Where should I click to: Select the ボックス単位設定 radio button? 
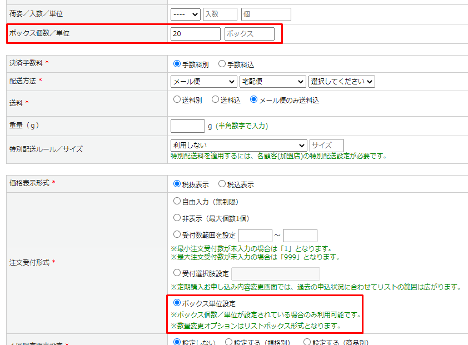click(177, 303)
